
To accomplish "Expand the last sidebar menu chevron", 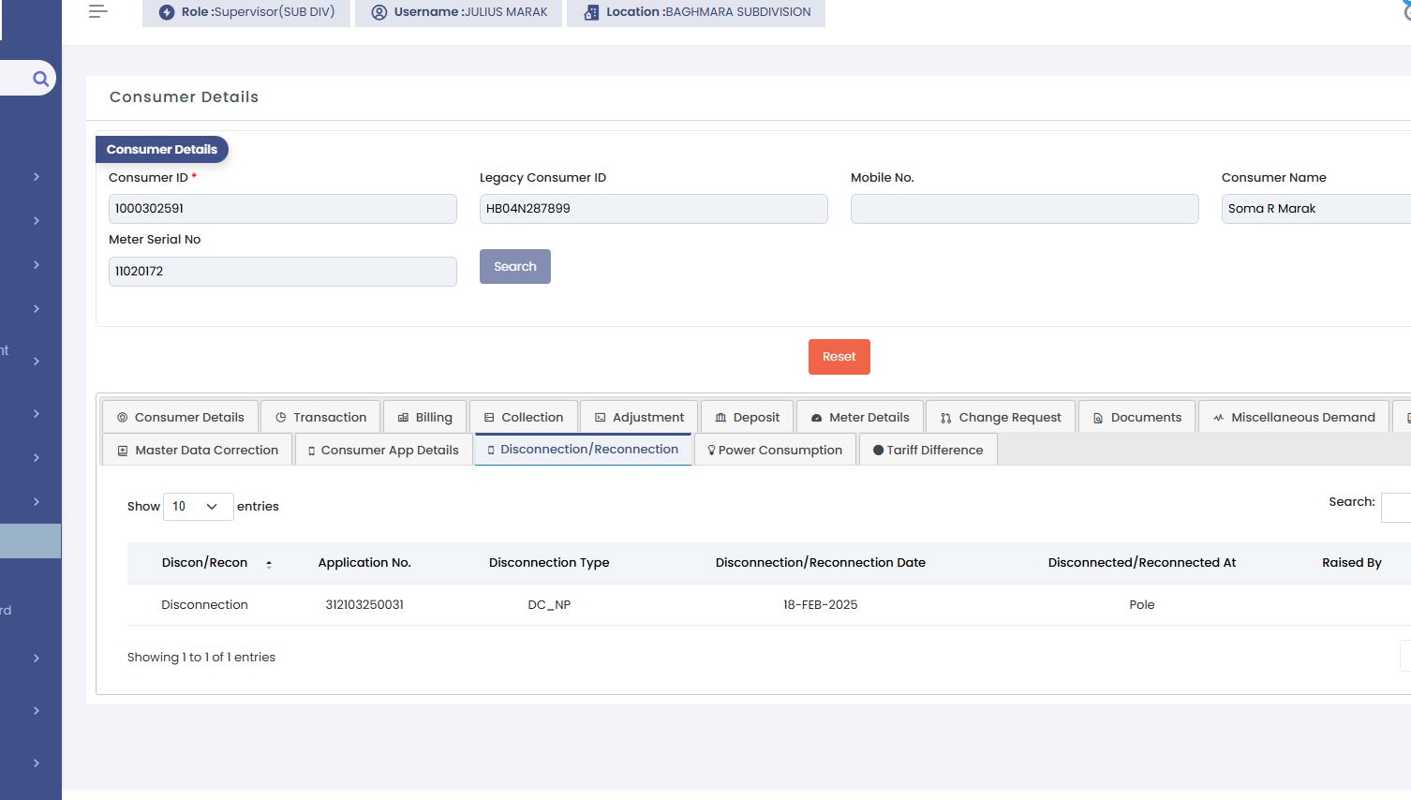I will point(37,763).
